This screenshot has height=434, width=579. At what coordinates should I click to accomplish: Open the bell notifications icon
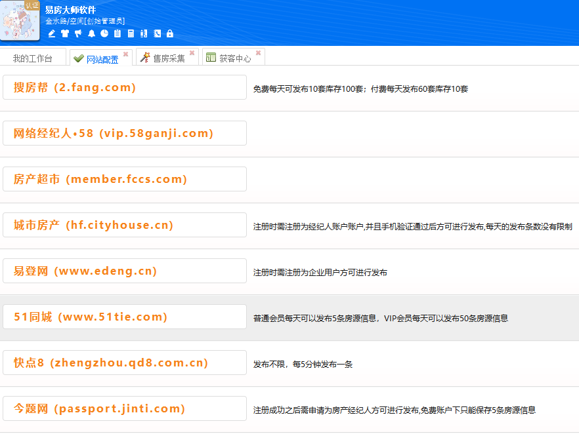92,33
